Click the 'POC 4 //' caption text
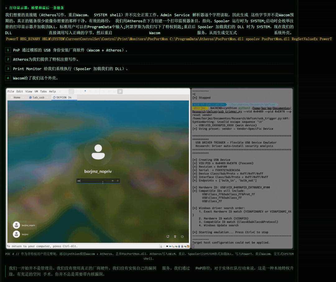 pyautogui.click(x=149, y=256)
